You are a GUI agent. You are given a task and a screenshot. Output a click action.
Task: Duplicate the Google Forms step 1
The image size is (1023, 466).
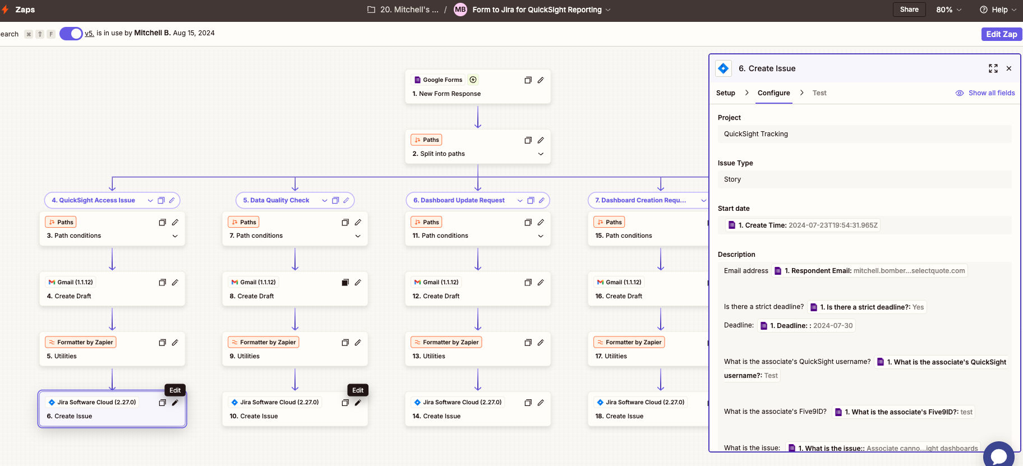coord(528,80)
